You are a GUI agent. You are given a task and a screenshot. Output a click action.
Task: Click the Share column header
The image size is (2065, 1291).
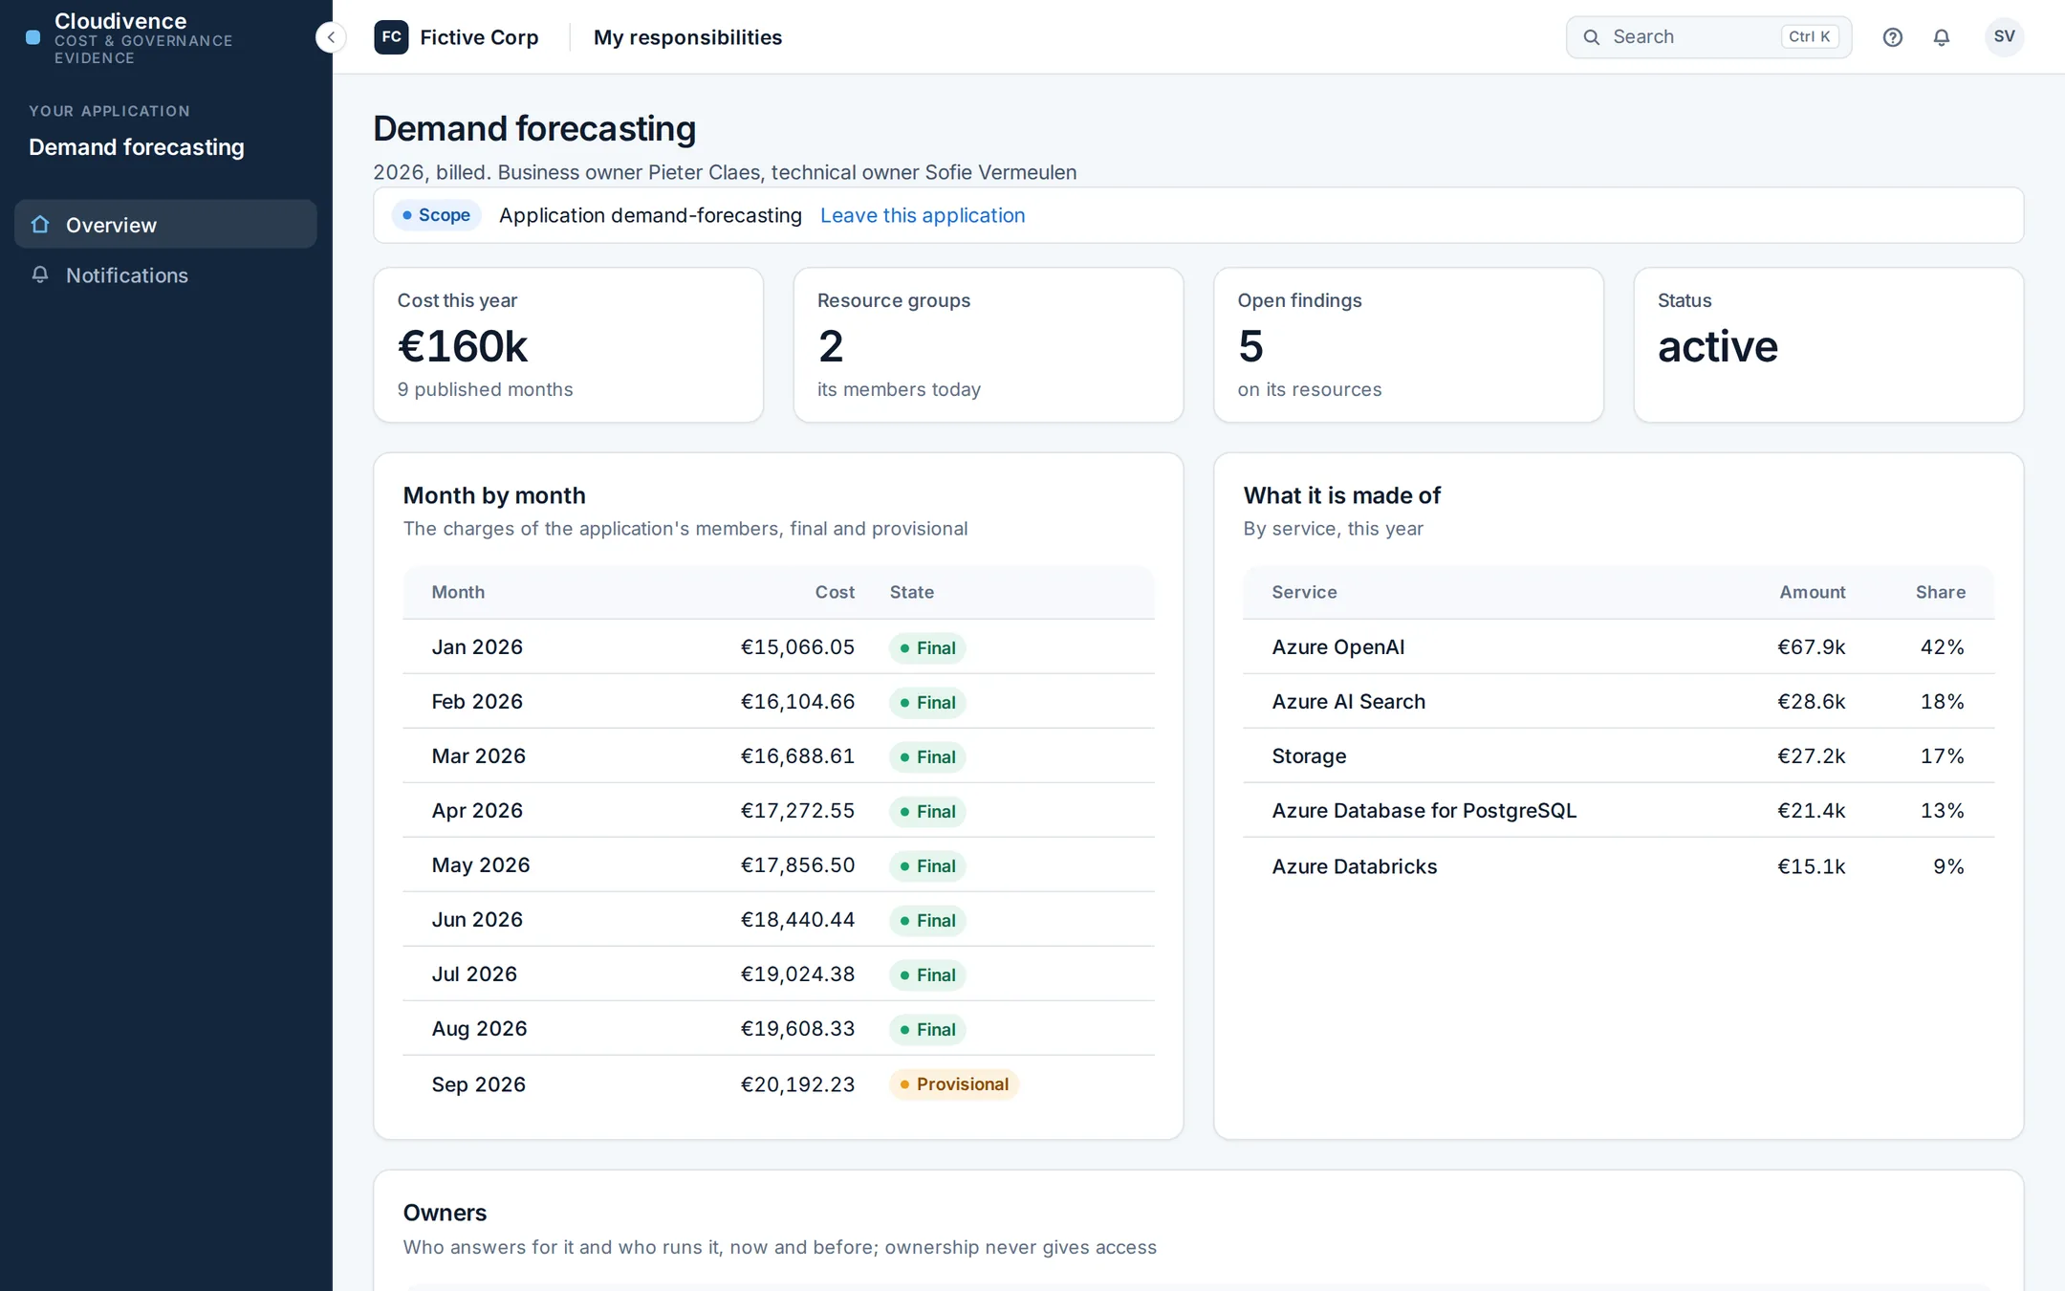1940,592
